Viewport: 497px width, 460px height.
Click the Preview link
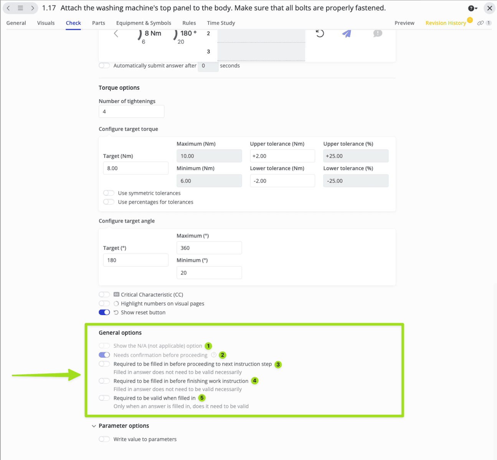[x=404, y=23]
